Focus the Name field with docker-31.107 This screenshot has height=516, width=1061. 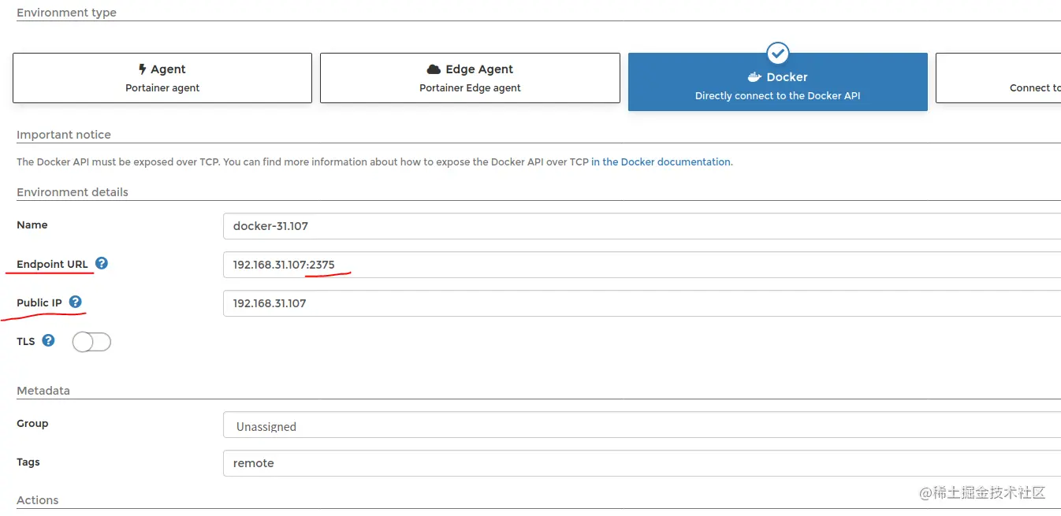tap(642, 226)
